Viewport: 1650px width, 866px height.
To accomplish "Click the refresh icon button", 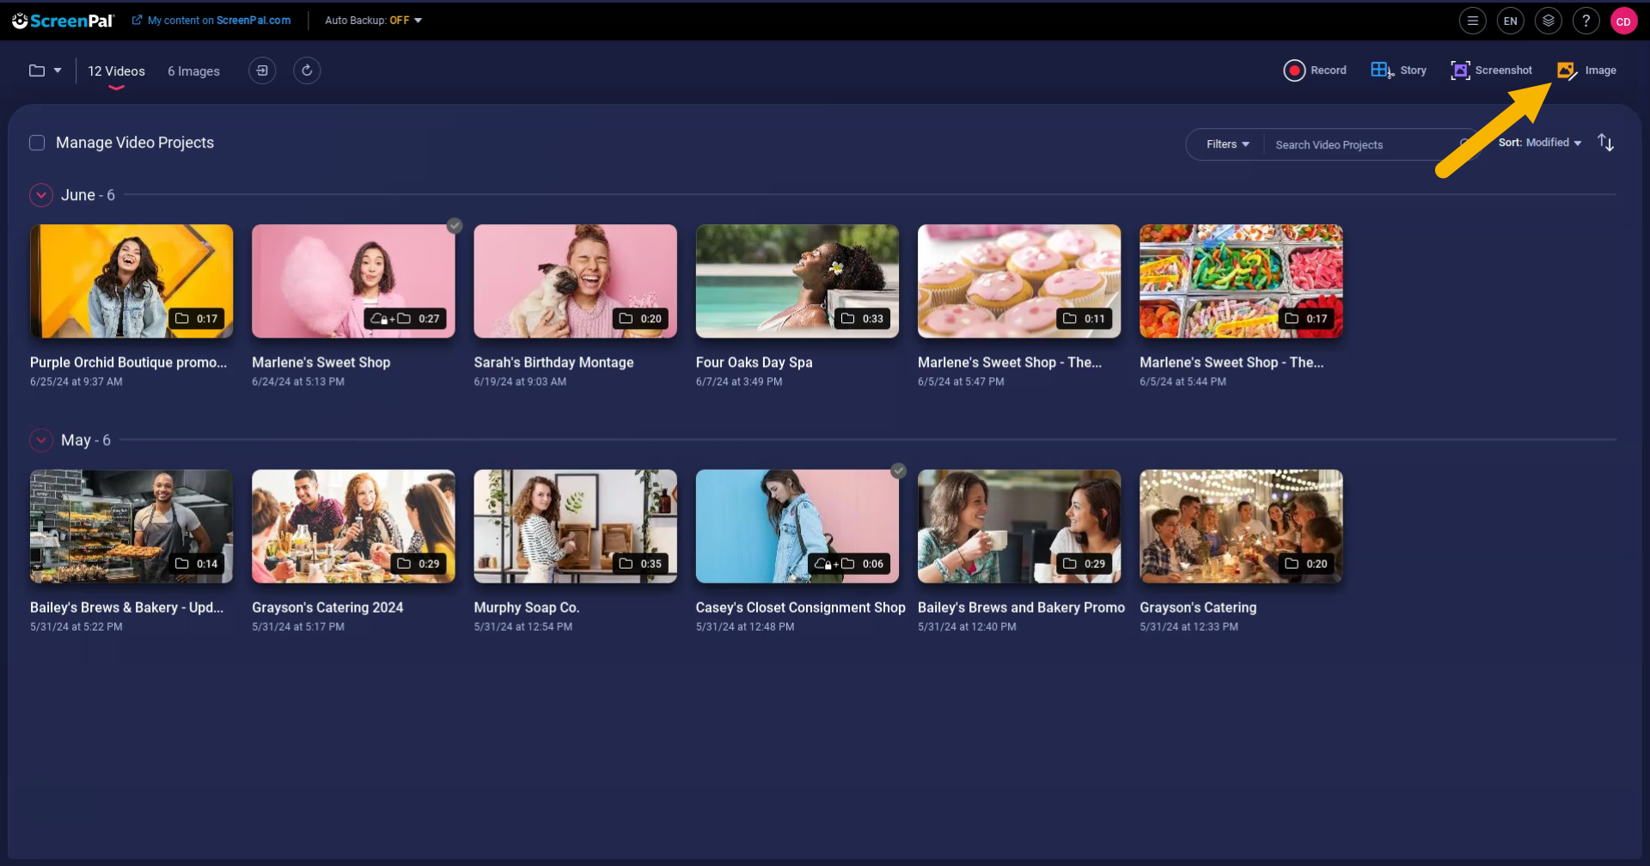I will (307, 70).
